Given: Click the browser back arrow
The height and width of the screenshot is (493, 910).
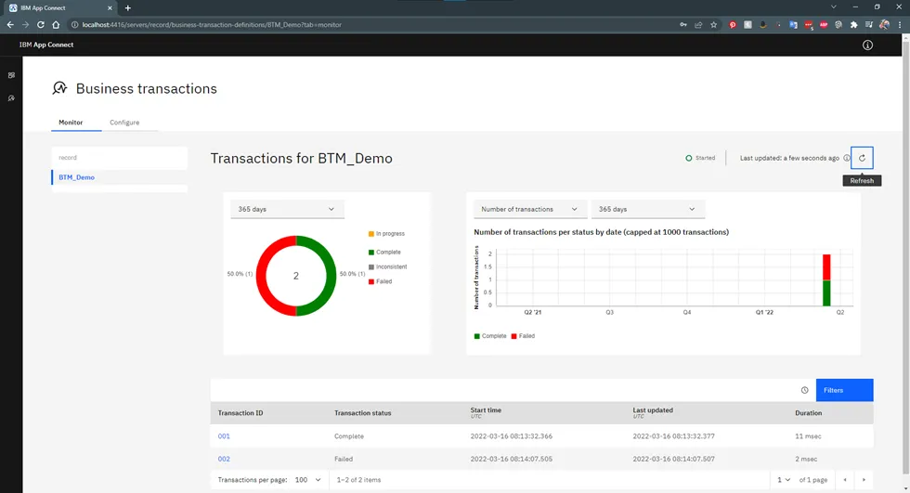Looking at the screenshot, I should click(x=10, y=25).
